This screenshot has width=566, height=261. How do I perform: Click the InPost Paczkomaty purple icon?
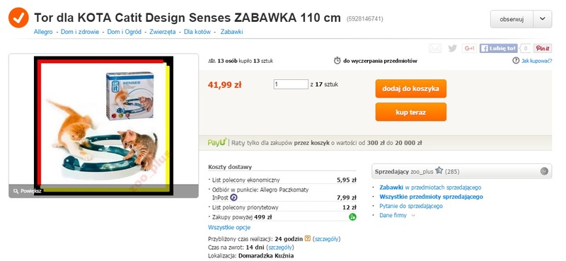coord(234,197)
